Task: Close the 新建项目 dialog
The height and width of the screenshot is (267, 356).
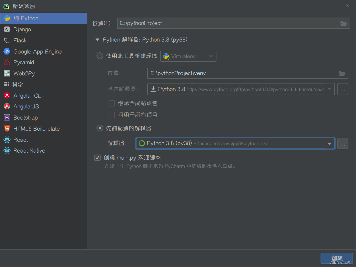Action: point(347,5)
